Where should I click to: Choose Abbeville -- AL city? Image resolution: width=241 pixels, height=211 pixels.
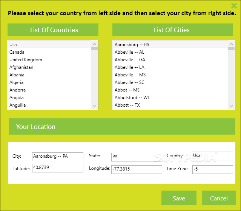coord(170,52)
